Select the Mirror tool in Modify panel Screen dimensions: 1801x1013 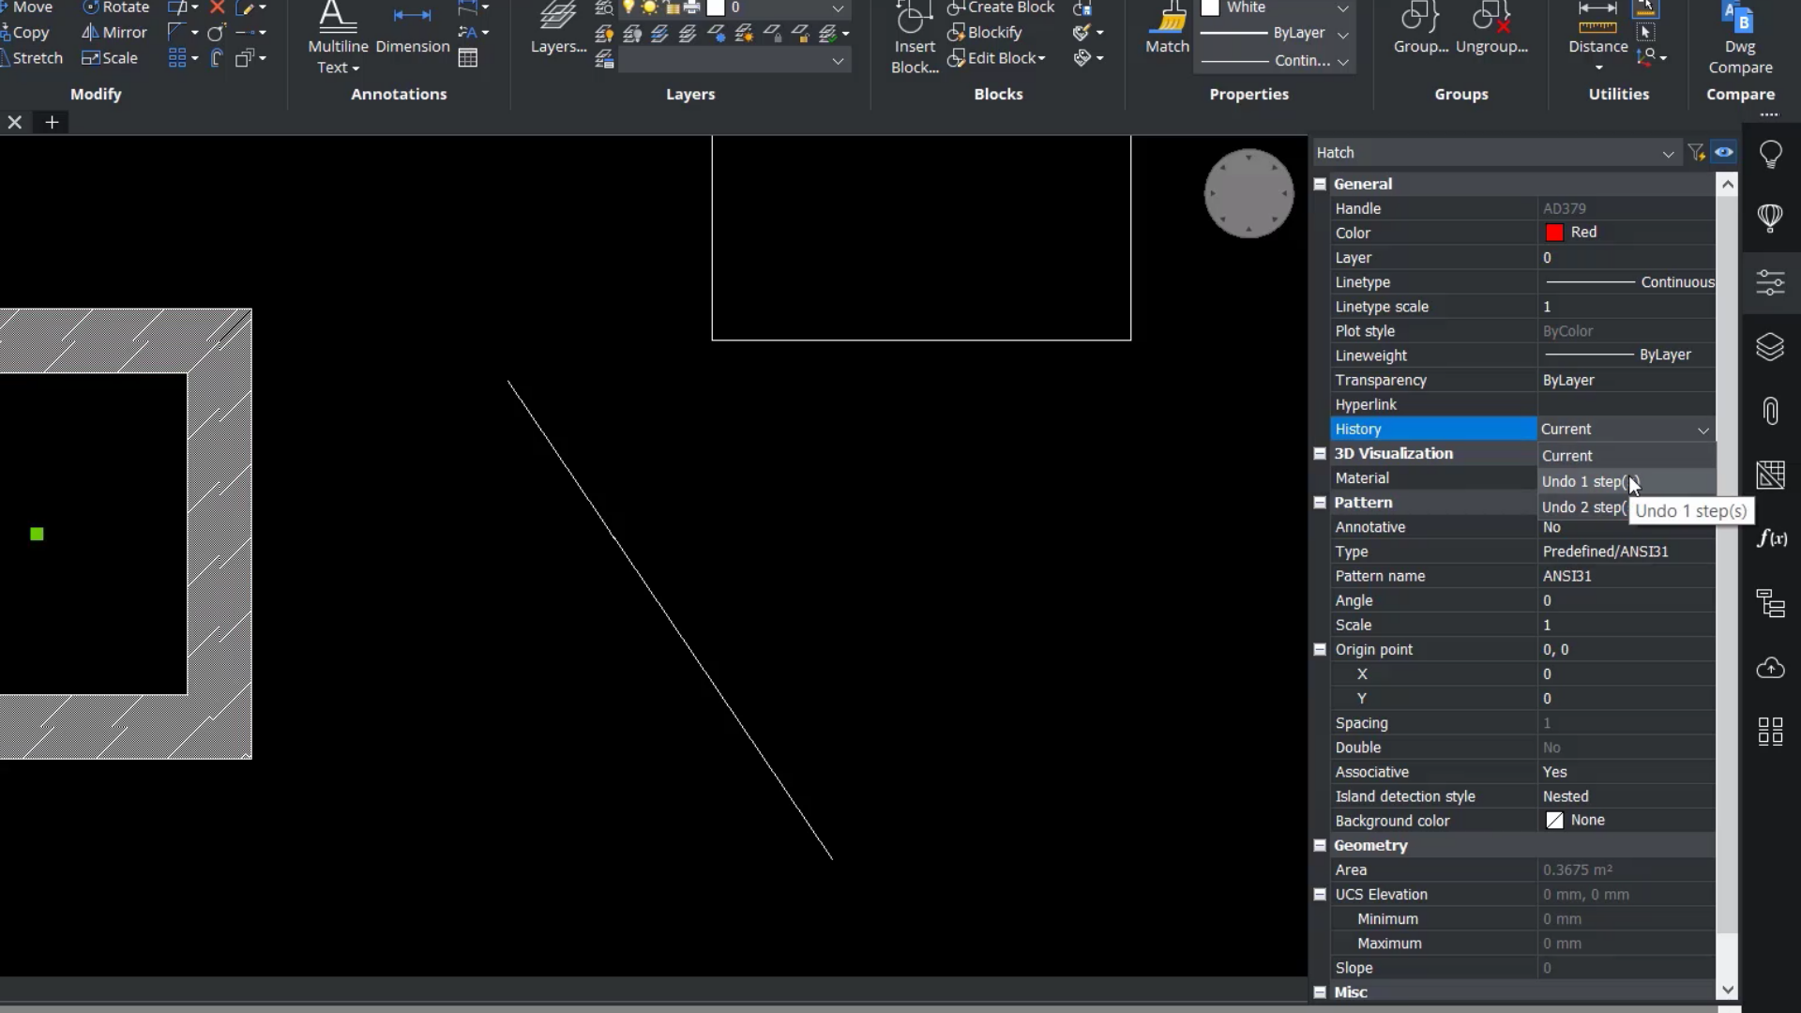click(114, 32)
